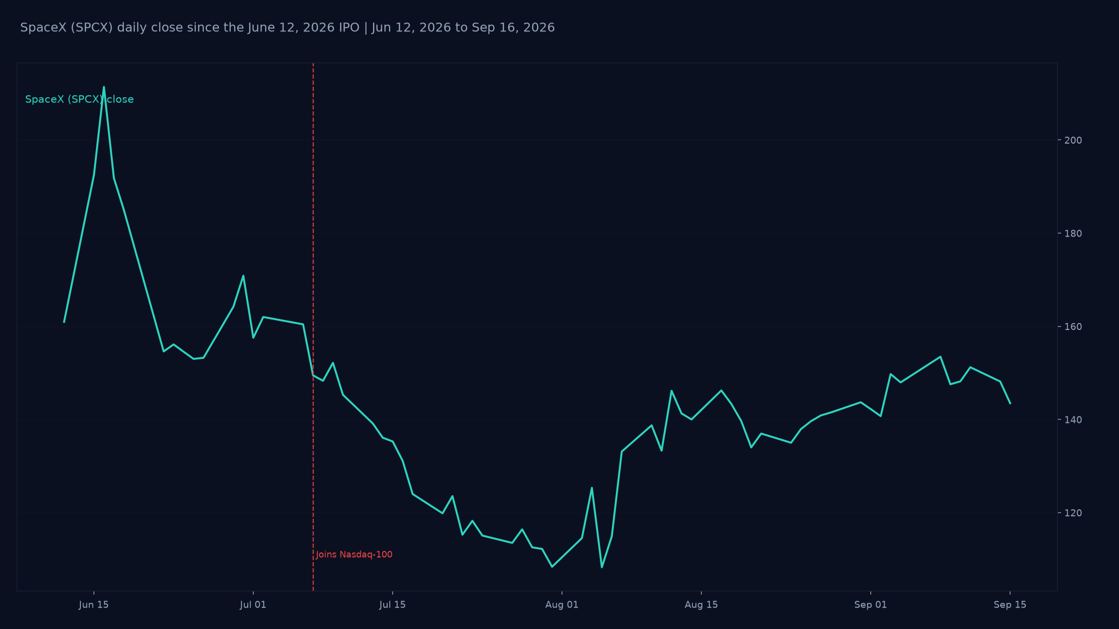Click the chart title about SpaceX IPO
Screen dimensions: 1119x629
click(287, 27)
